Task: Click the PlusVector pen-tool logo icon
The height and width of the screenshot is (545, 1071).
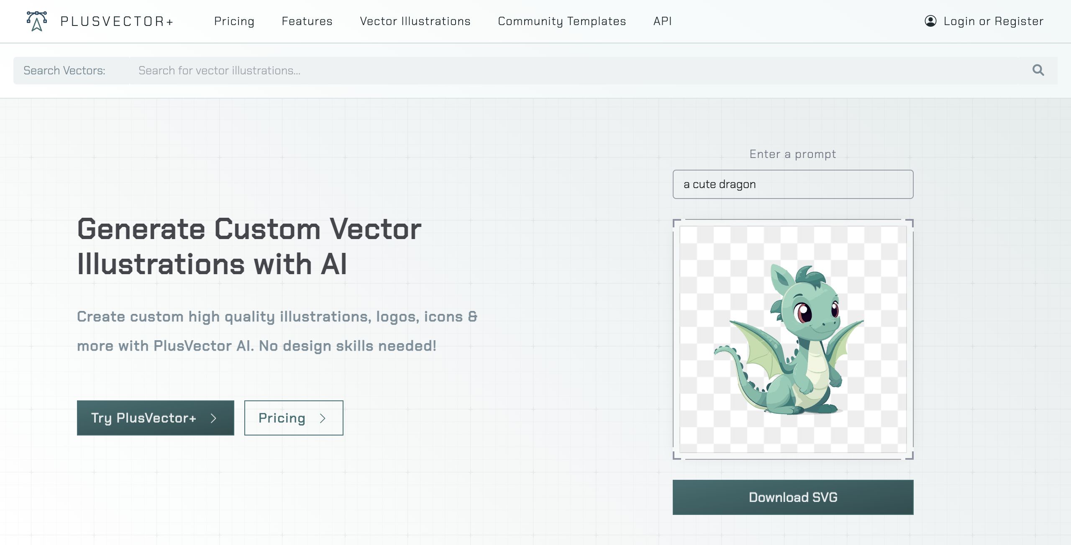Action: (37, 21)
